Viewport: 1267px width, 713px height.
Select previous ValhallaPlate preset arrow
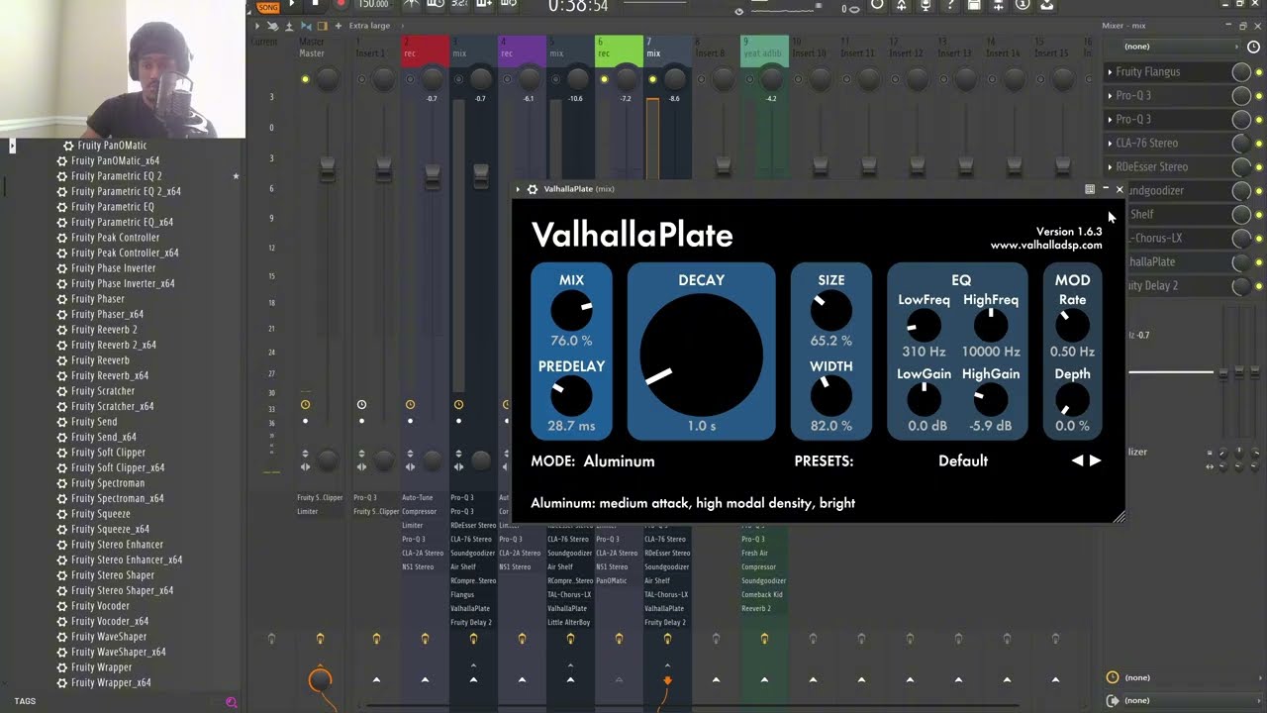click(1078, 460)
